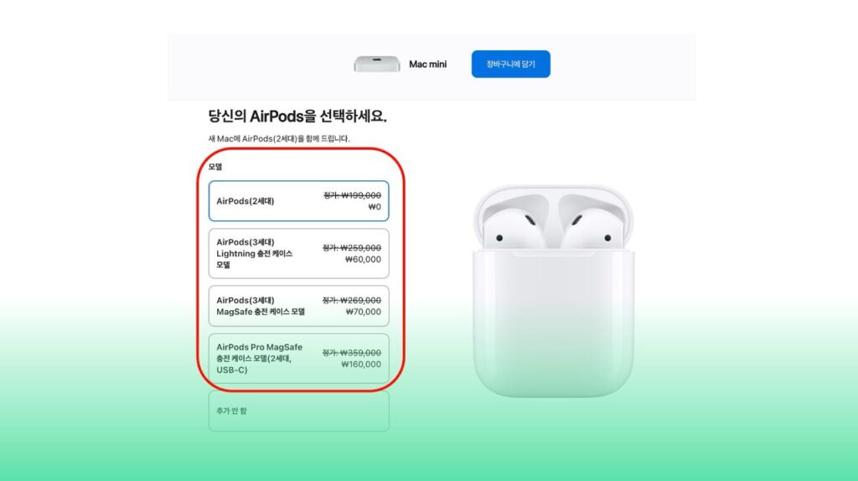This screenshot has height=481, width=858.
Task: Click the struck-through 정가 ₩199,000 text
Action: pos(352,195)
